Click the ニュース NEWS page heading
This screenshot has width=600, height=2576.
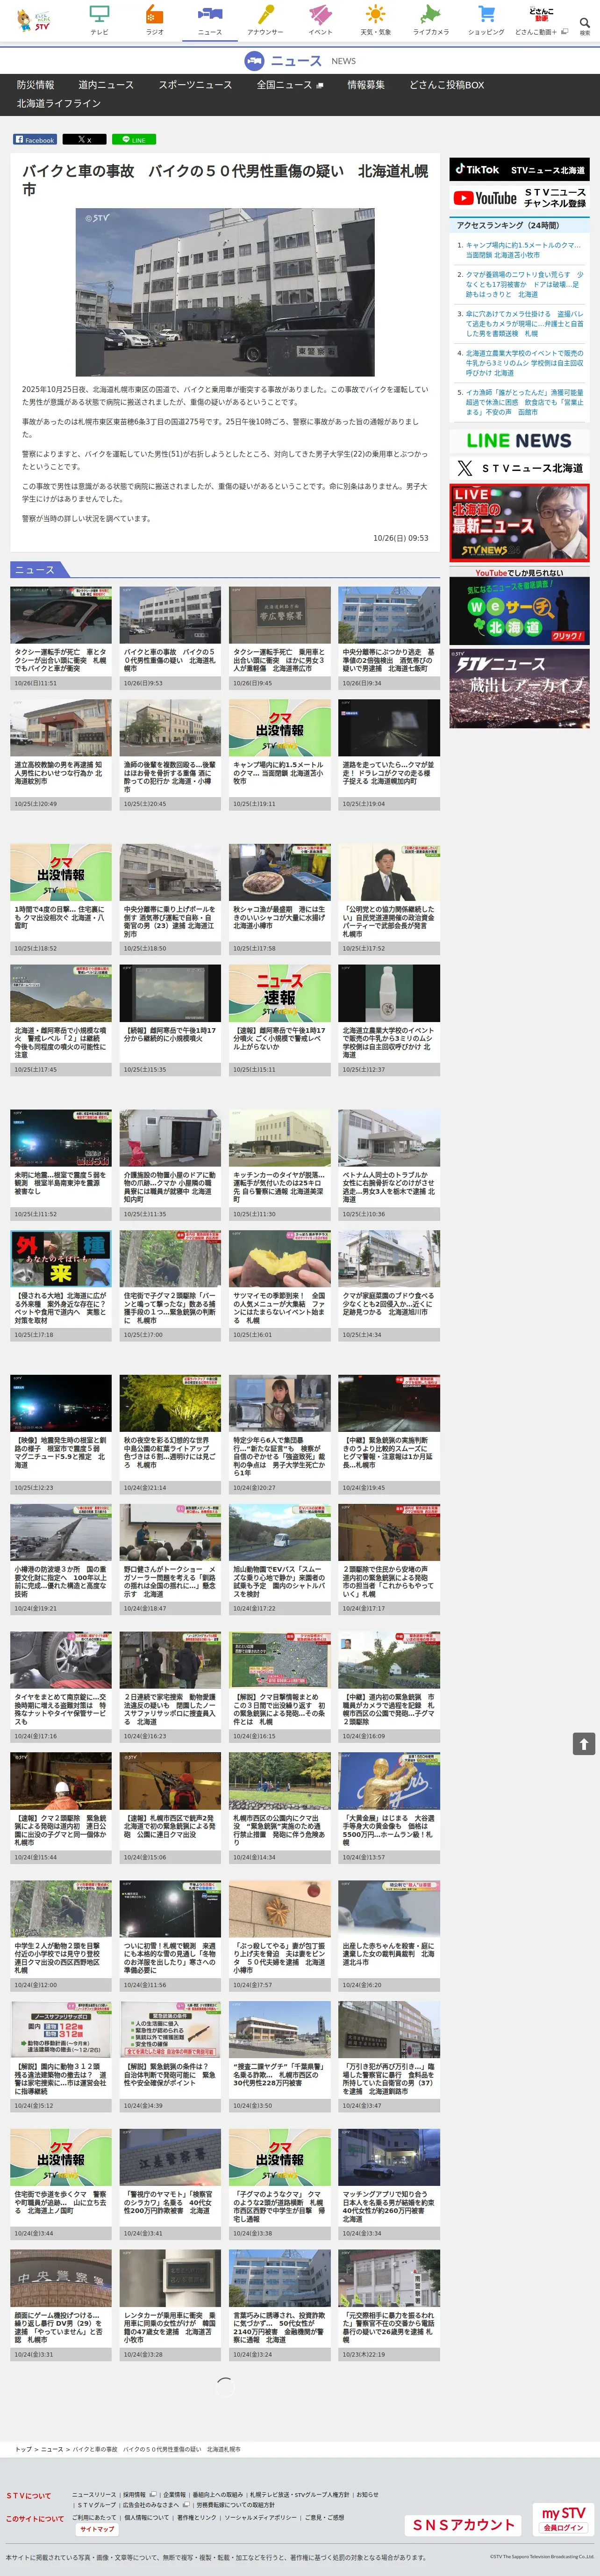pyautogui.click(x=300, y=61)
